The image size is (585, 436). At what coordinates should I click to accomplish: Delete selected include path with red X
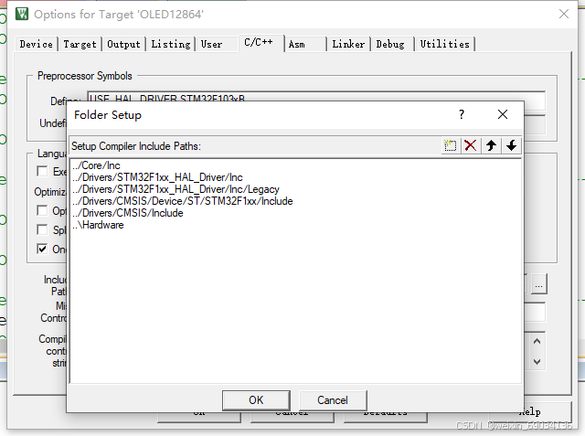471,145
